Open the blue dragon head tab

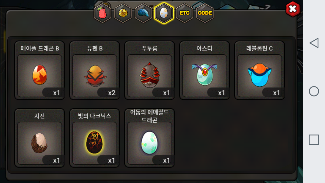143,13
